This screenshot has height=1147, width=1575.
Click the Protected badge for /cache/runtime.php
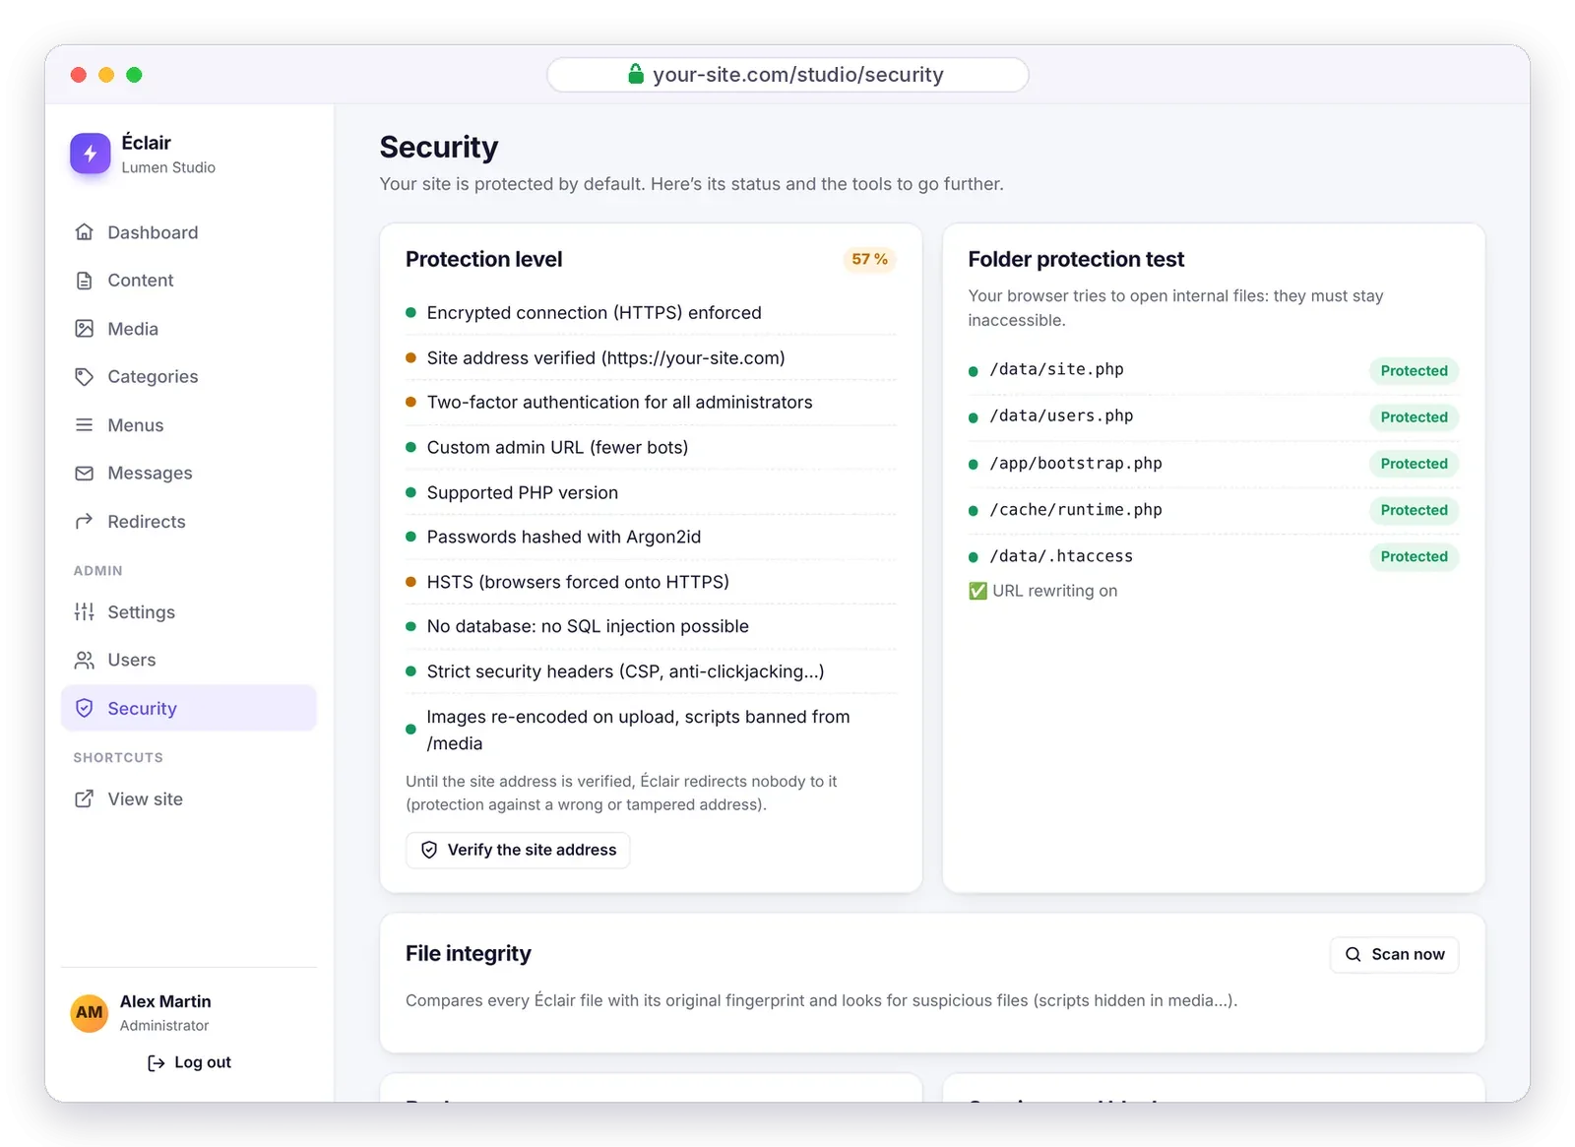click(1414, 510)
